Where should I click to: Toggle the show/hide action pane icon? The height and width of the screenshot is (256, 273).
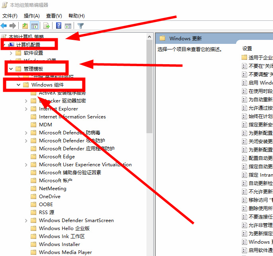(68, 26)
